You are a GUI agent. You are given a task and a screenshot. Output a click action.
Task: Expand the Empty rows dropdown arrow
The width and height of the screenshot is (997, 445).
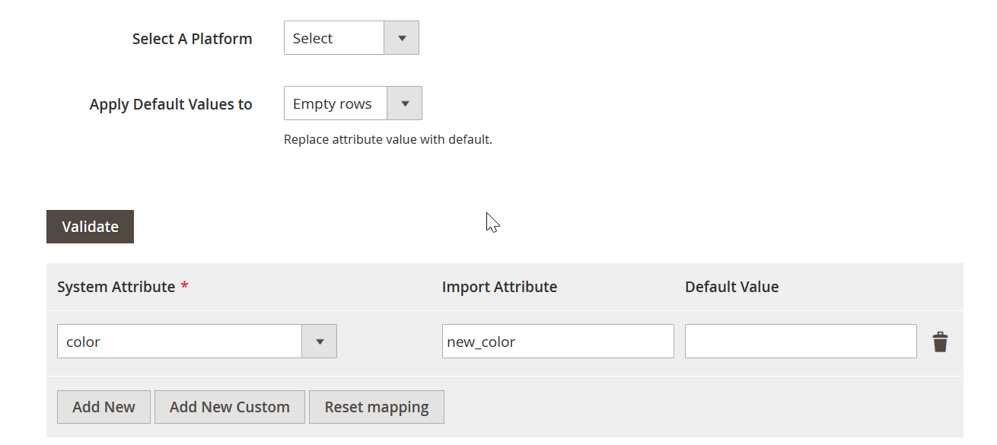click(x=404, y=103)
